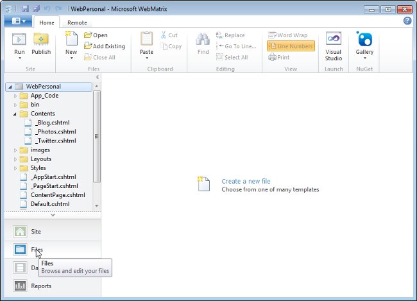Switch to the Home ribbon tab

pyautogui.click(x=47, y=22)
